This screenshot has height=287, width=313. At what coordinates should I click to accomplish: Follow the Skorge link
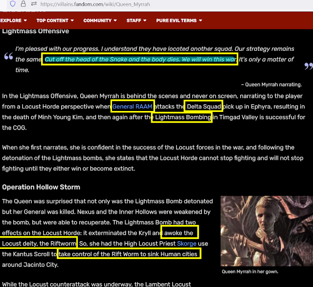[x=187, y=243]
